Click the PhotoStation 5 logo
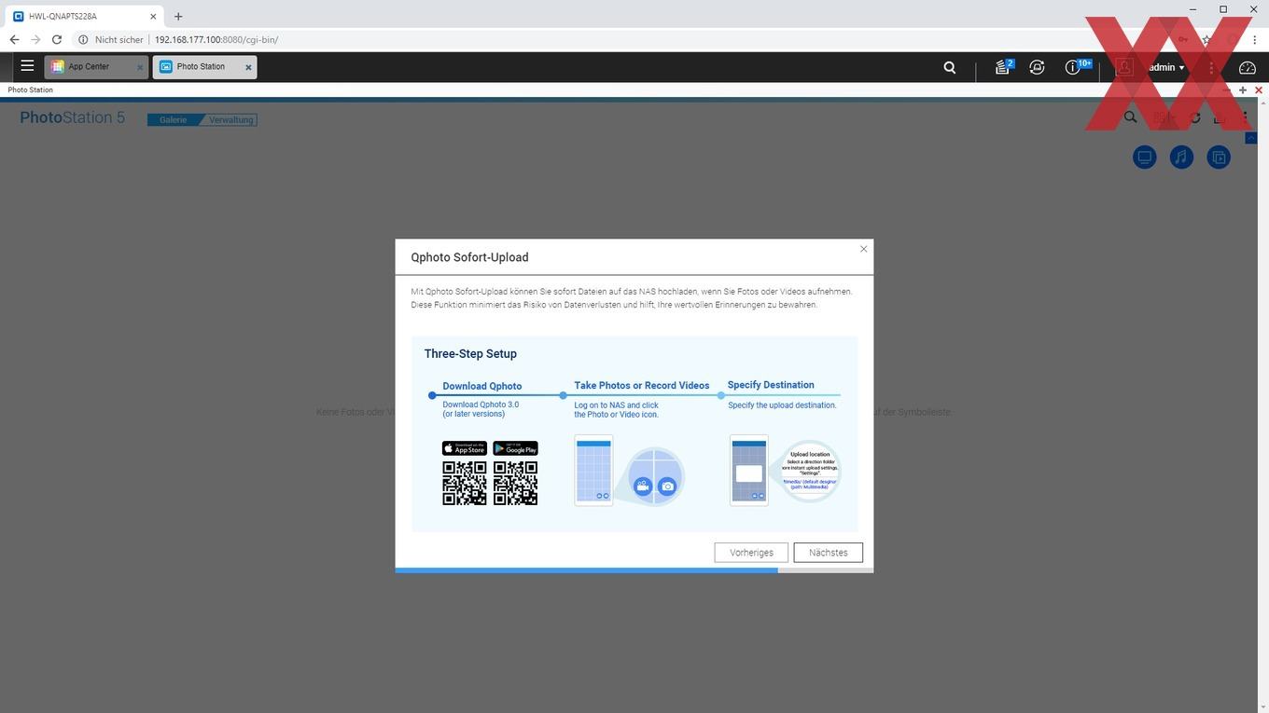The image size is (1269, 713). [72, 117]
